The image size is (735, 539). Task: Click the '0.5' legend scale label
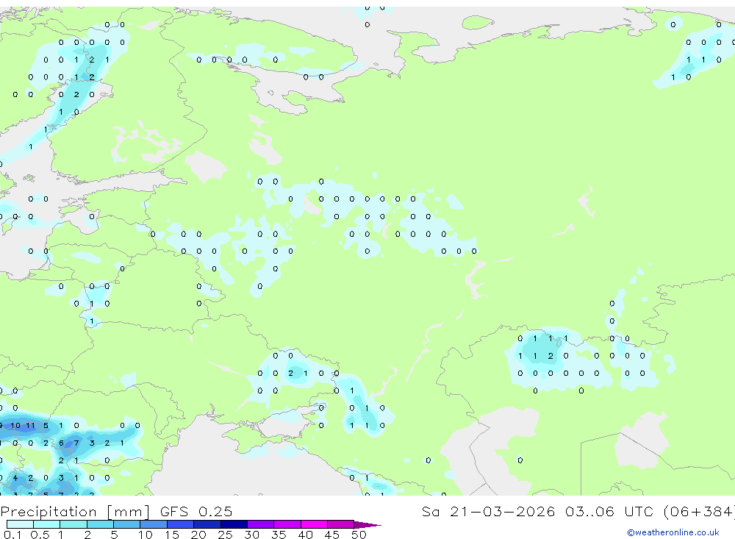40,535
